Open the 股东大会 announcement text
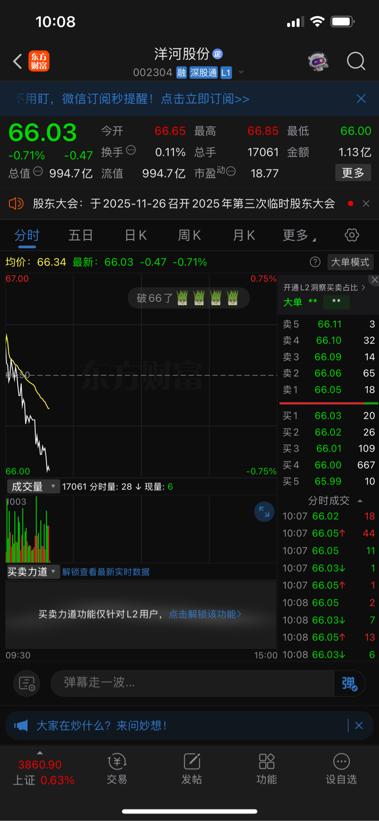The image size is (379, 821). click(x=184, y=204)
